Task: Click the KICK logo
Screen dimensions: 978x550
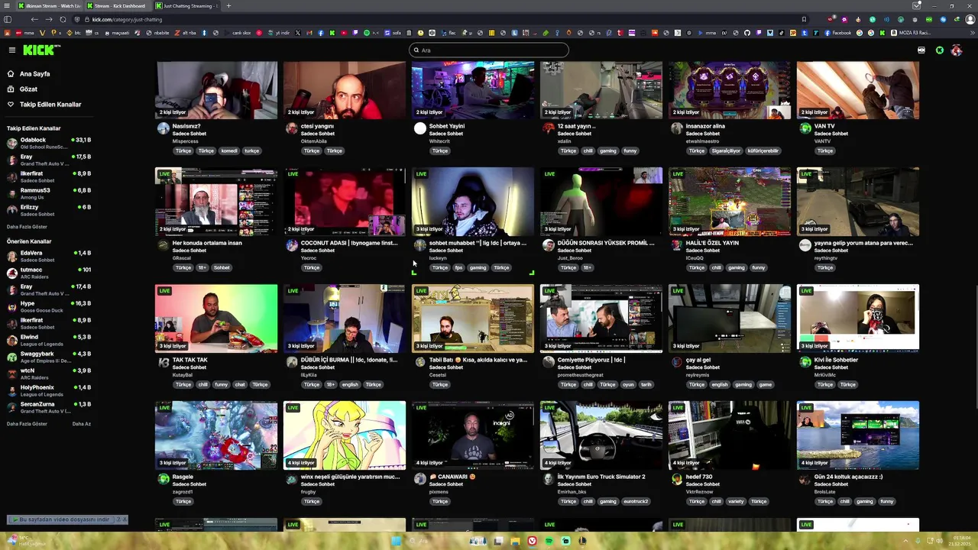Action: click(x=40, y=50)
